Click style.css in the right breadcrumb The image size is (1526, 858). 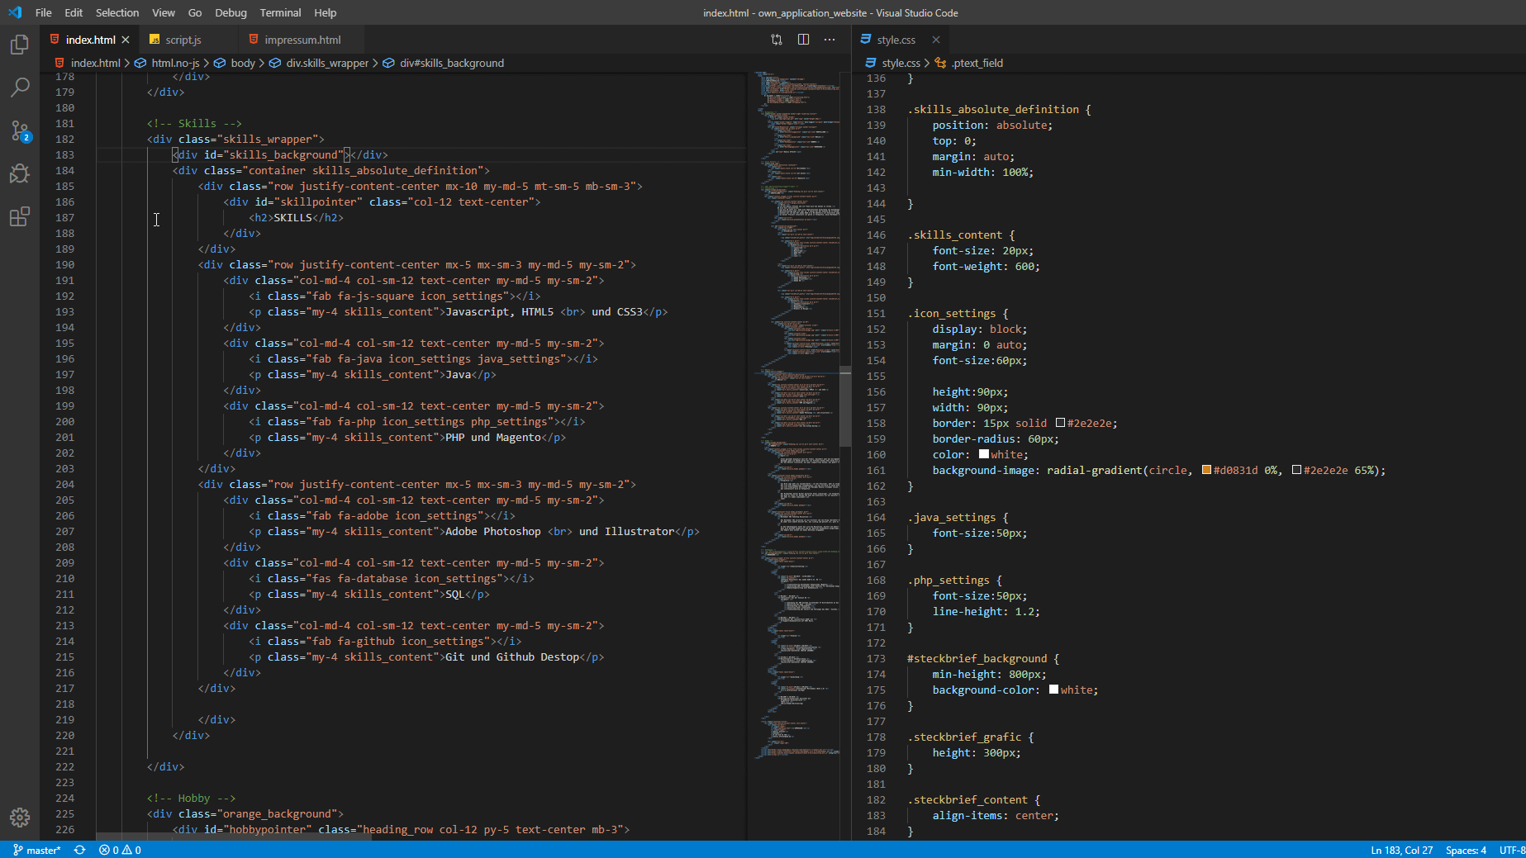[x=901, y=63]
